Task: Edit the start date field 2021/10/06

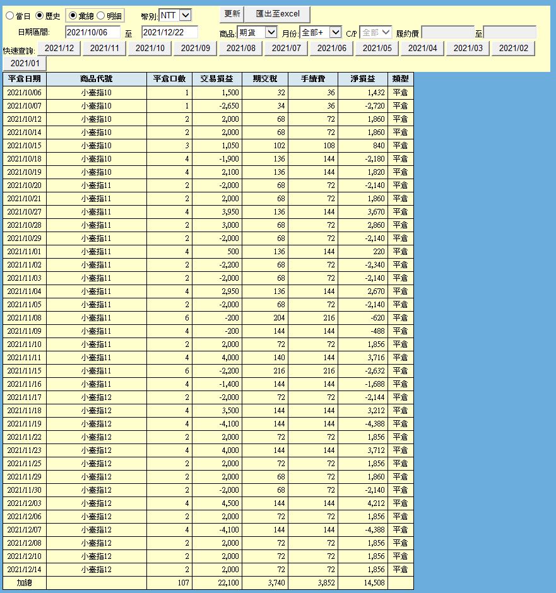Action: 93,33
